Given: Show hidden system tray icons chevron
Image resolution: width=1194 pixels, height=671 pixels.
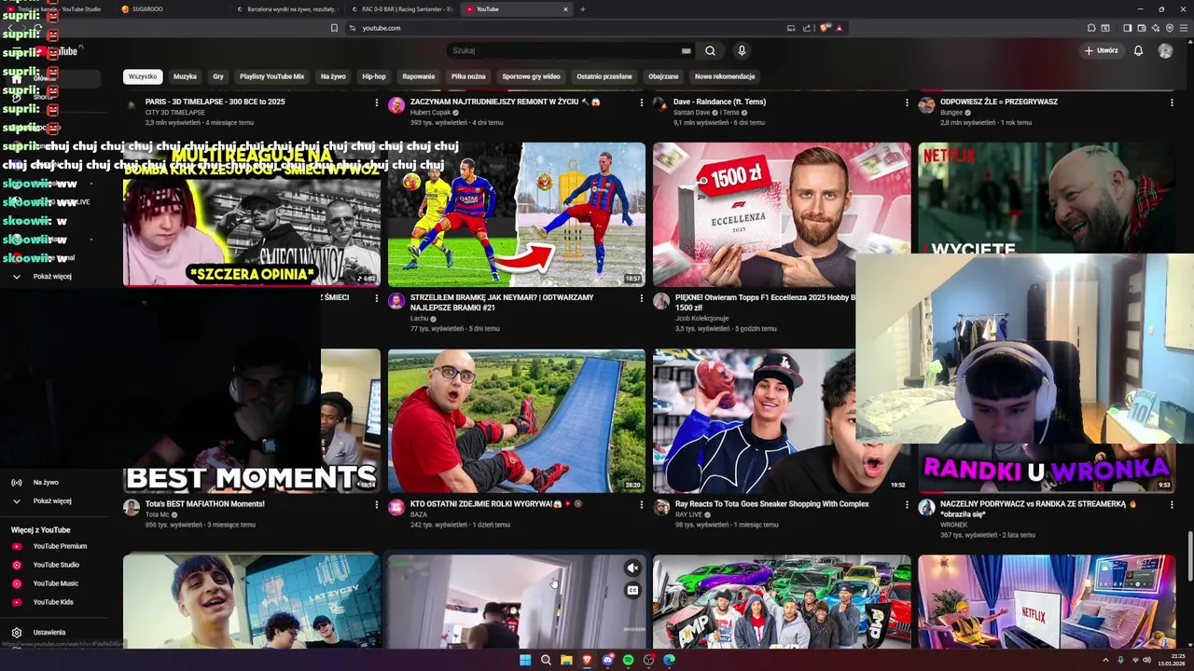Looking at the screenshot, I should coord(1107,660).
